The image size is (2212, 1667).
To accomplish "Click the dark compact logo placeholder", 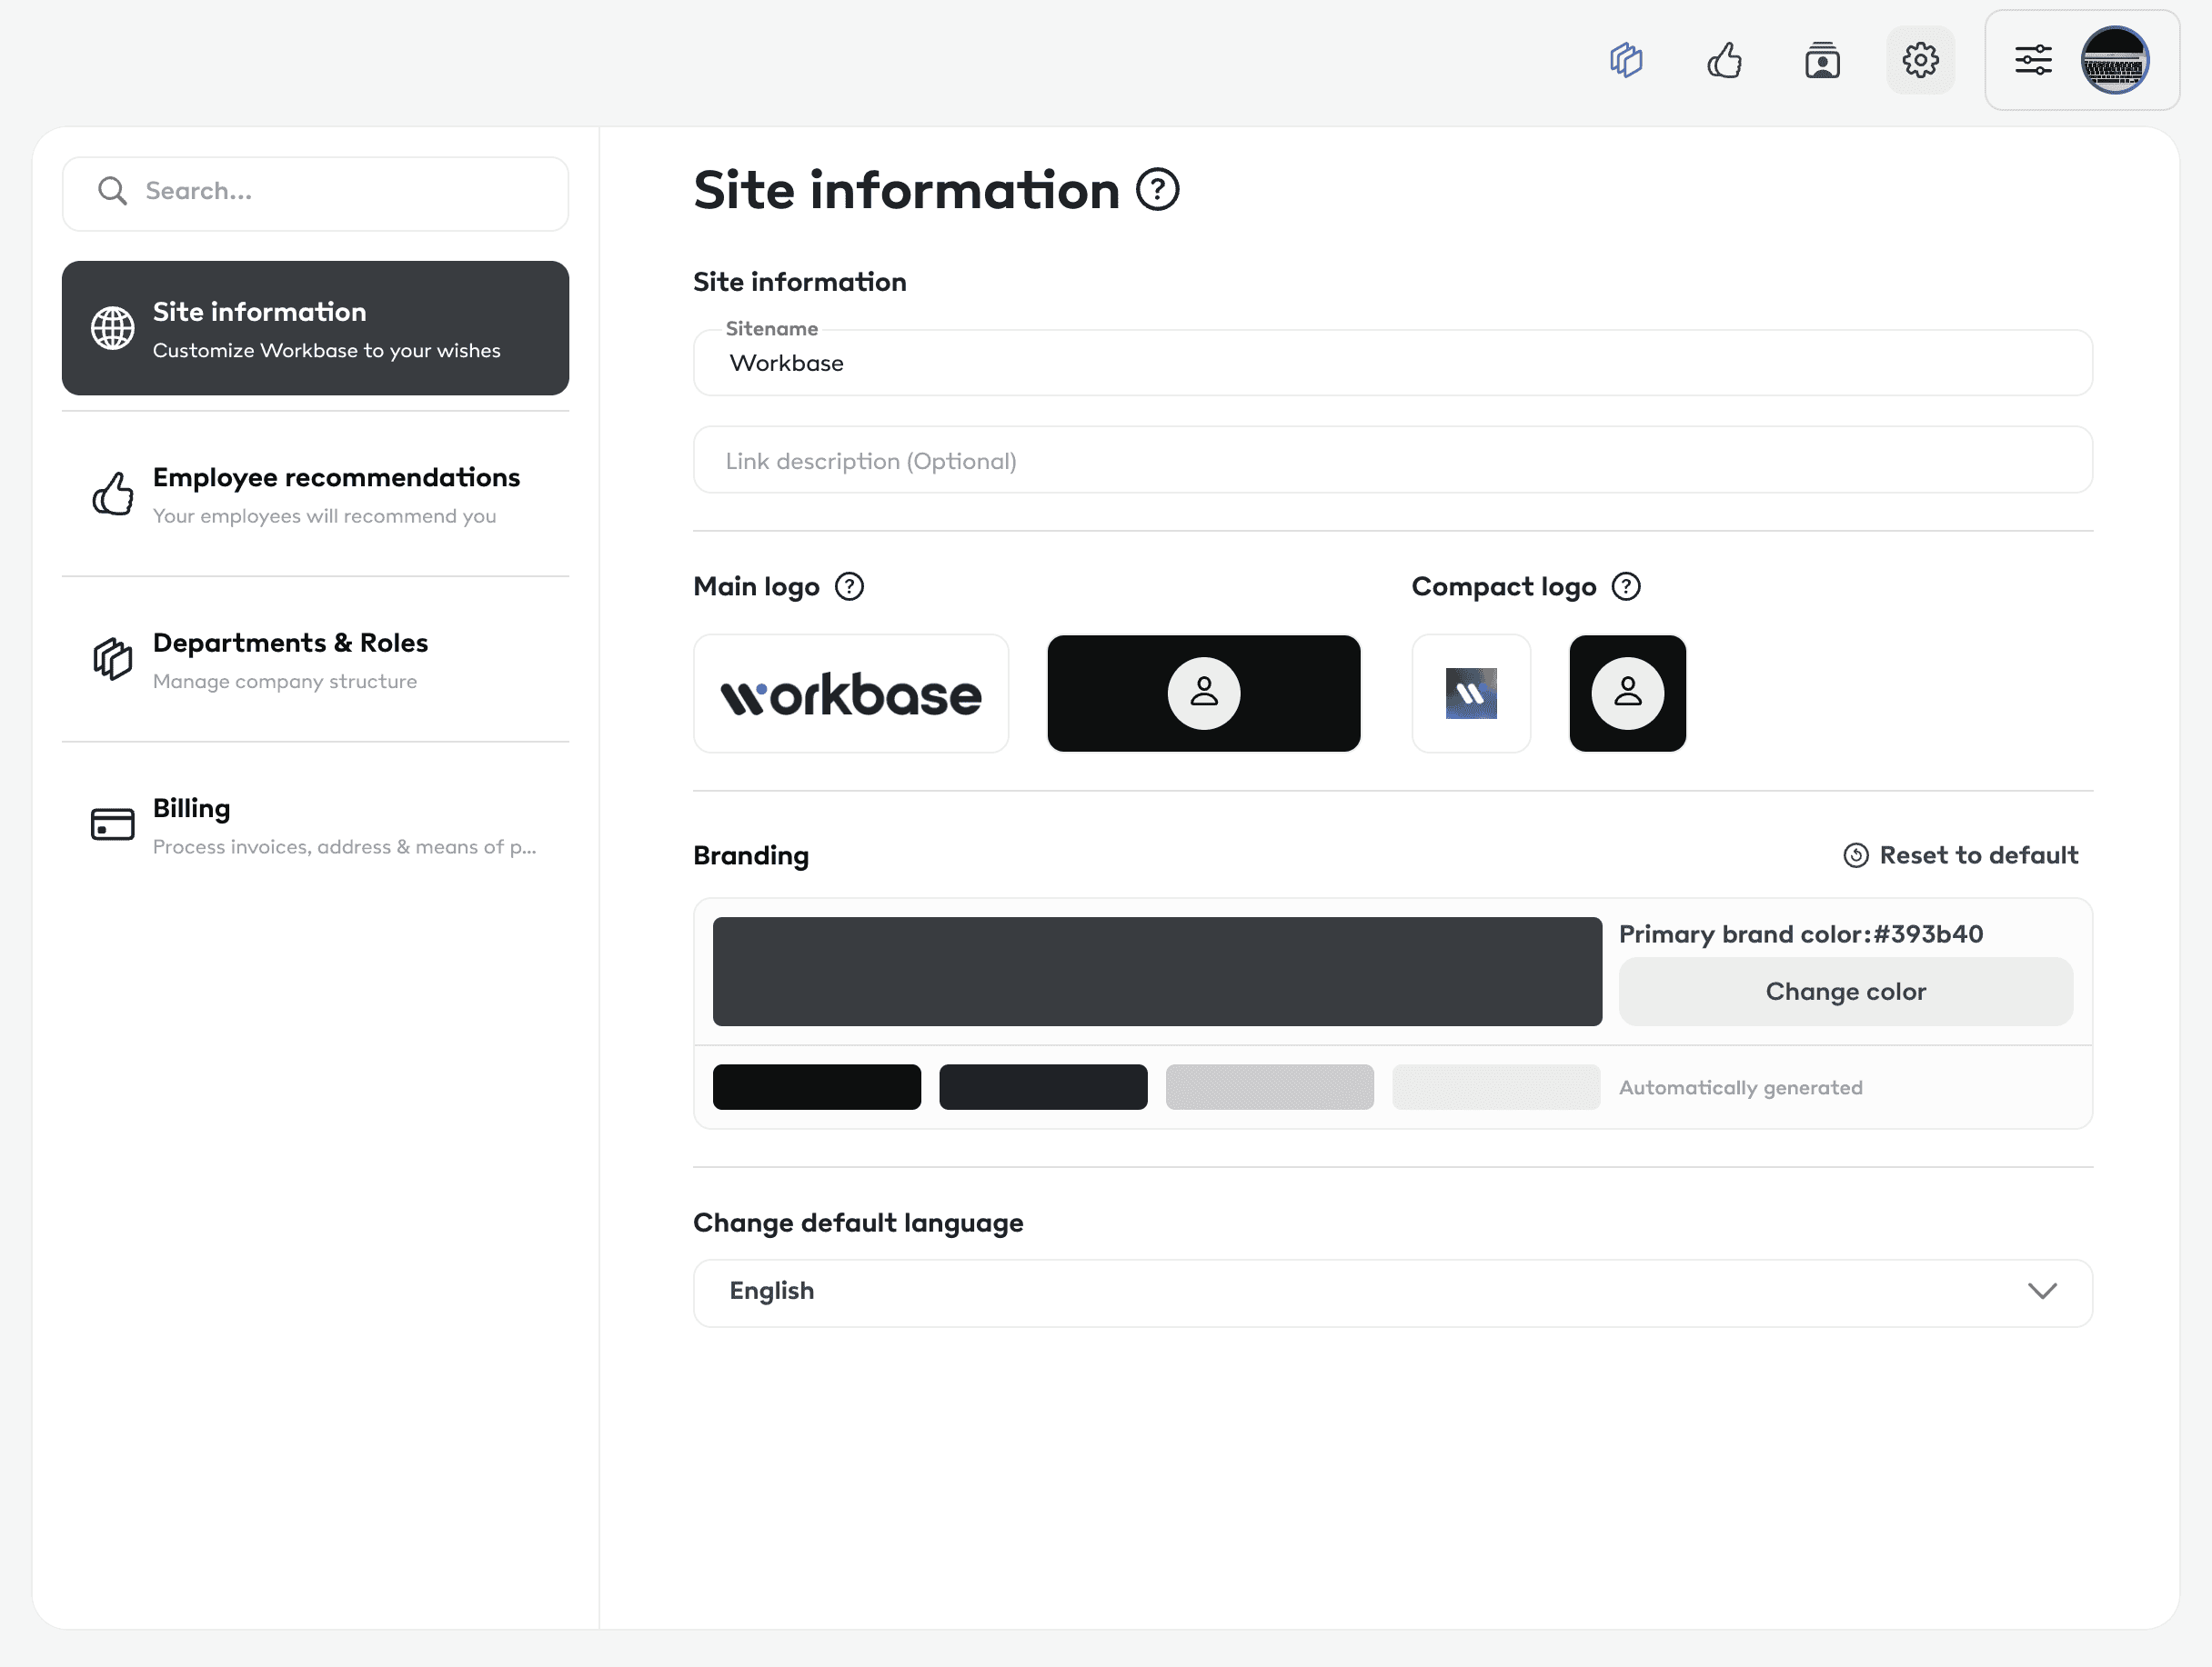I will pyautogui.click(x=1627, y=694).
